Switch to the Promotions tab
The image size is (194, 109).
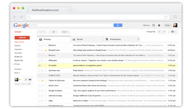coord(120,39)
